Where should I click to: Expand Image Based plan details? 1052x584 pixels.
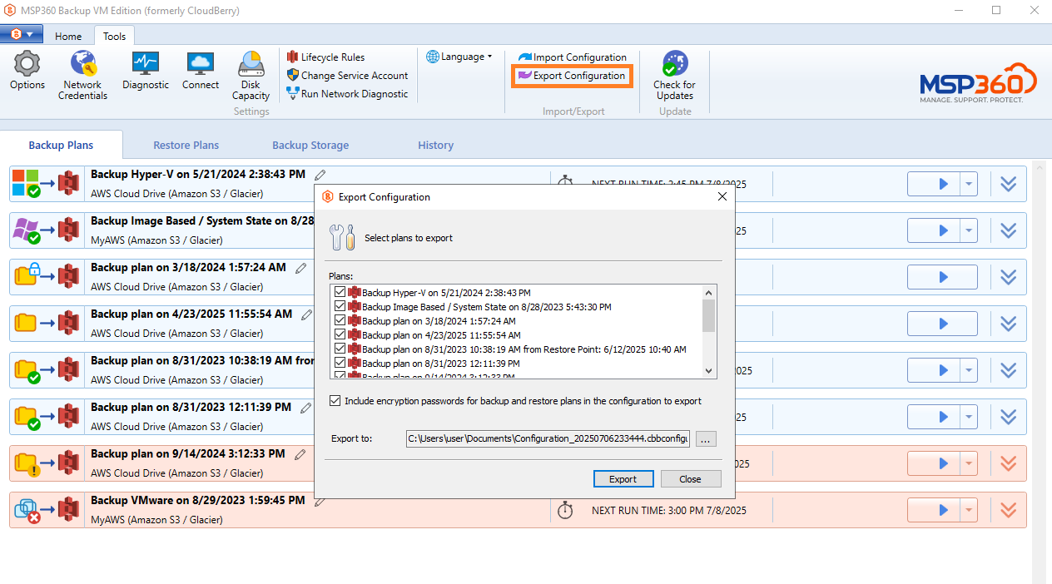coord(1008,230)
